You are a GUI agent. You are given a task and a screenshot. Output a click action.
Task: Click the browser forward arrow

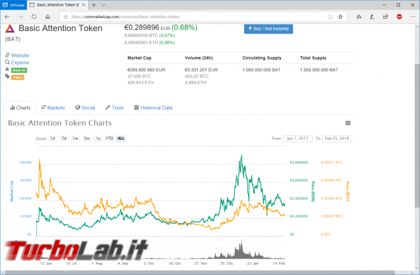[21, 17]
